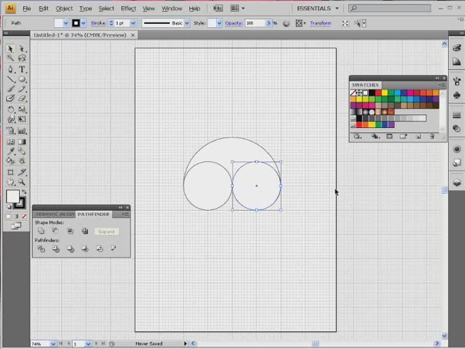Pick the yellow swatch in Swatches top row
Image resolution: width=465 pixels, height=349 pixels.
pyautogui.click(x=385, y=93)
